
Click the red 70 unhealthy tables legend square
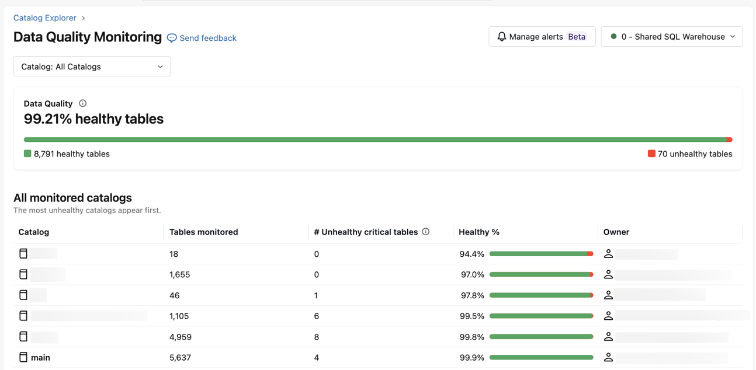point(651,153)
